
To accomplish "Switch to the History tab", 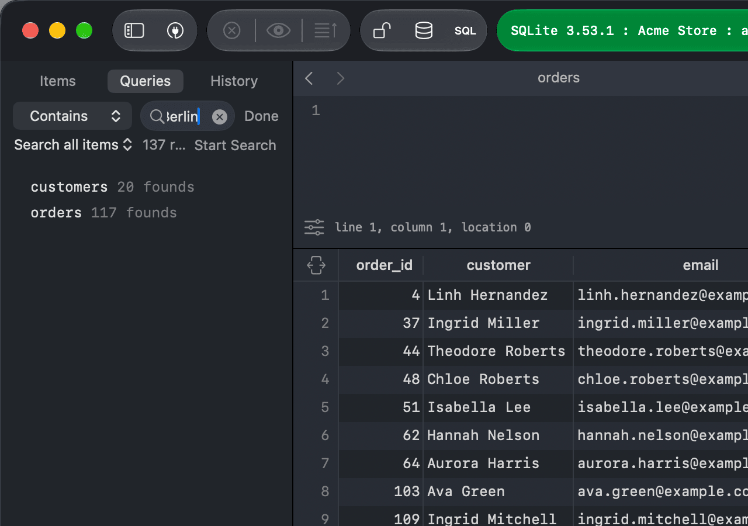I will pyautogui.click(x=234, y=81).
